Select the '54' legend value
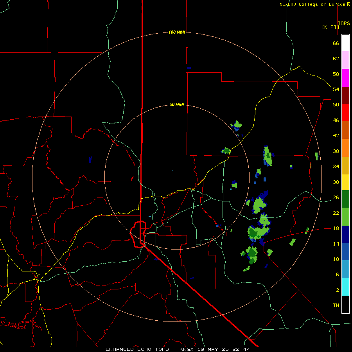Viewport: 352px width, 352px height. (336, 89)
